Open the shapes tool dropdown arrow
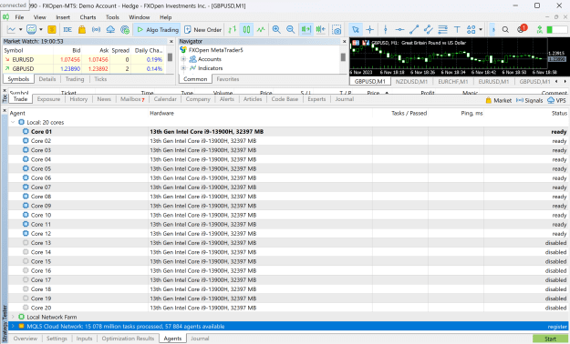This screenshot has height=344, width=570. 481,30
